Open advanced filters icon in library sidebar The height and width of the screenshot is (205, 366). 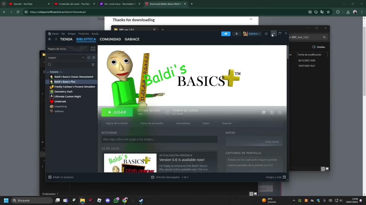coord(93,65)
